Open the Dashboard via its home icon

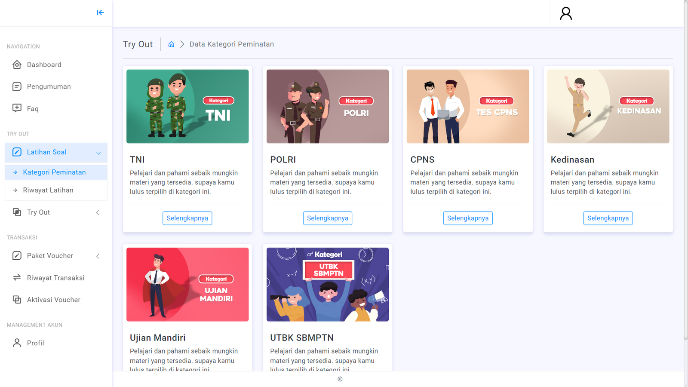17,64
